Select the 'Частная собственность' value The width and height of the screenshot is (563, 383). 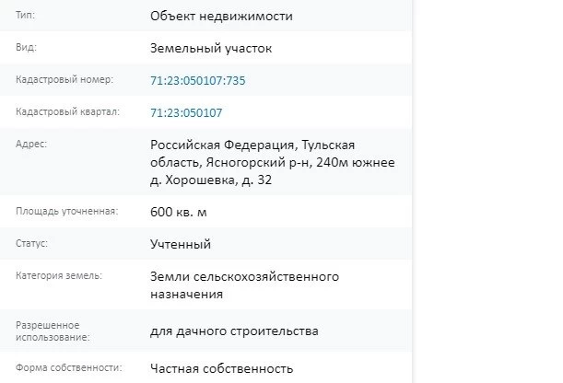tap(221, 368)
